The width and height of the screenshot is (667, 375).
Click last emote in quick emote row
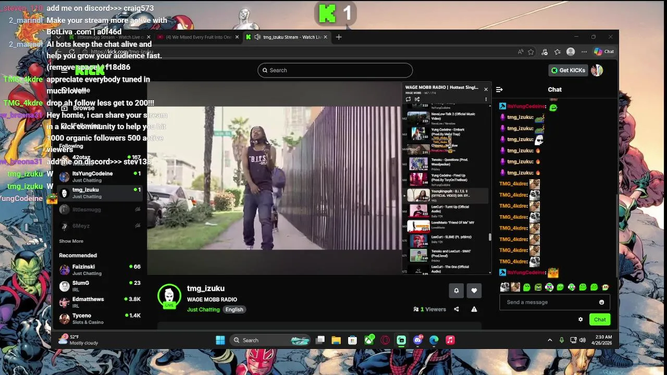click(605, 287)
